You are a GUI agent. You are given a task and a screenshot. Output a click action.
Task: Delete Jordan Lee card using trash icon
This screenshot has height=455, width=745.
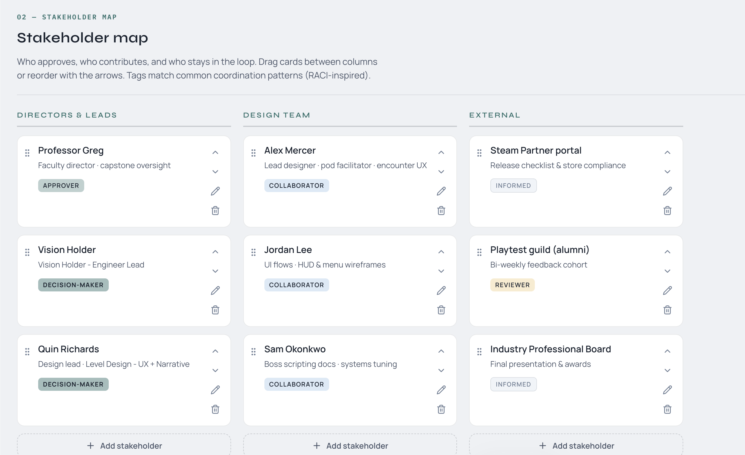(441, 310)
